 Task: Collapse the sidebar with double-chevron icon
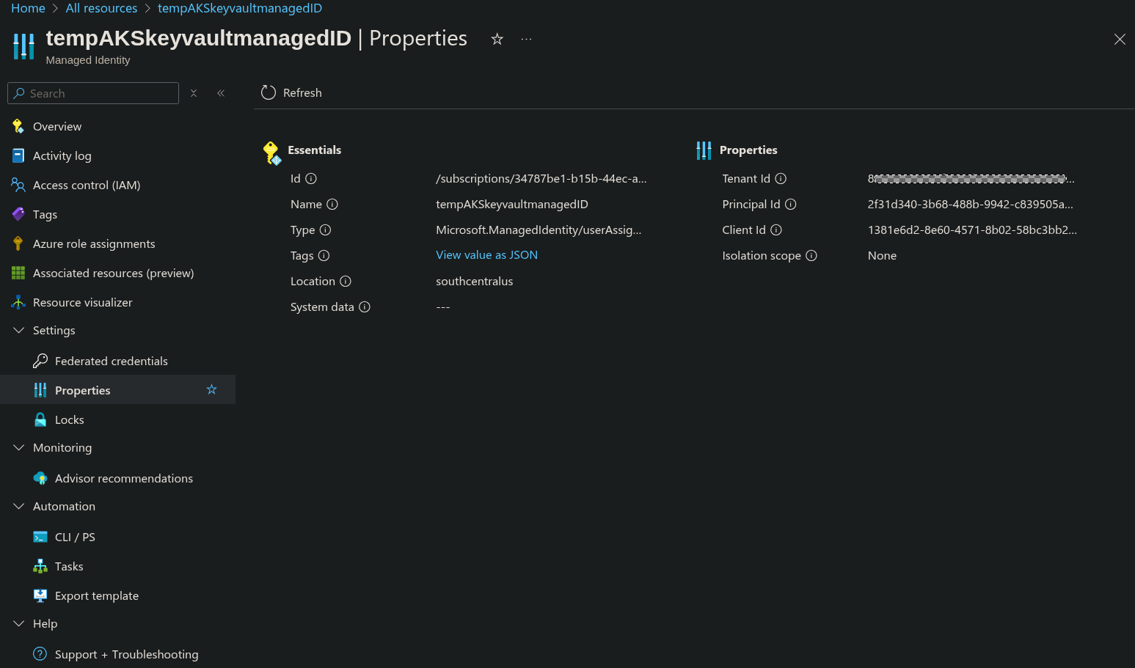[x=221, y=93]
